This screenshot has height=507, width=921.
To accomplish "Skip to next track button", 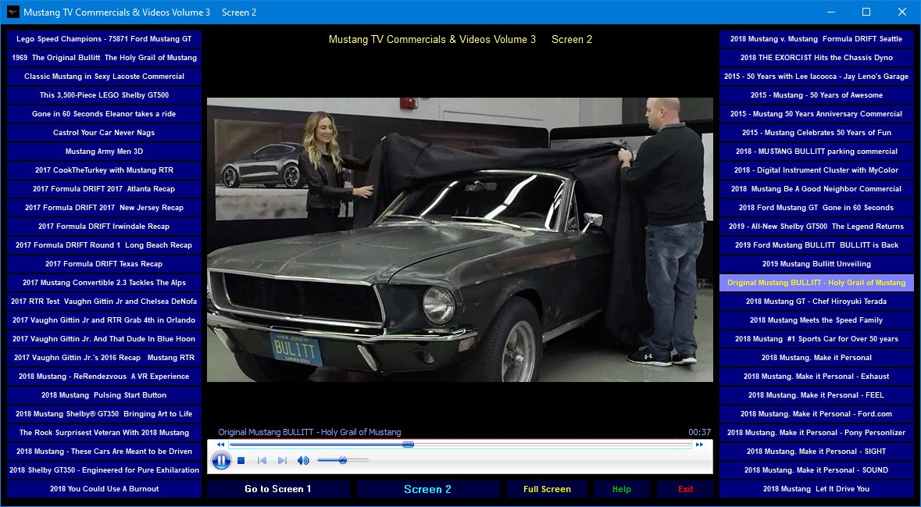I will coord(282,461).
